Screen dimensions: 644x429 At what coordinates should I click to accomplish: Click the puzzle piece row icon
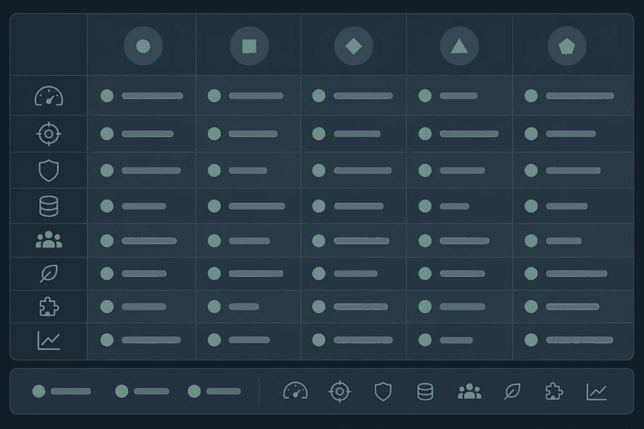(x=48, y=307)
